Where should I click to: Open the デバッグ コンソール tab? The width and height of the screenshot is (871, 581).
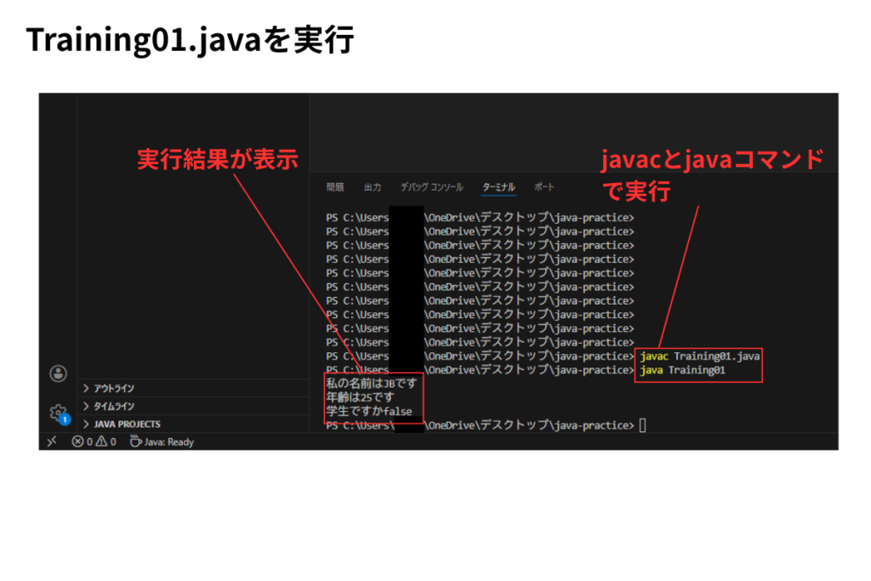tap(431, 187)
